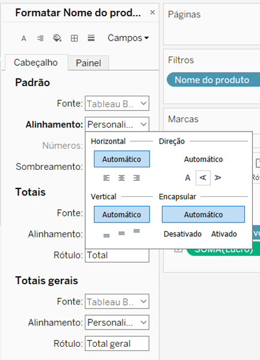This screenshot has width=260, height=360.
Task: Toggle Automático under Horizontal alignment
Action: (122, 159)
